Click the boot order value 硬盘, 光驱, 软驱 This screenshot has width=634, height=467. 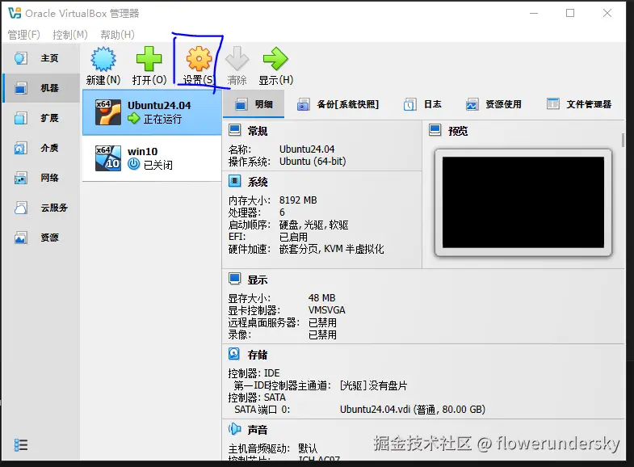click(x=313, y=225)
